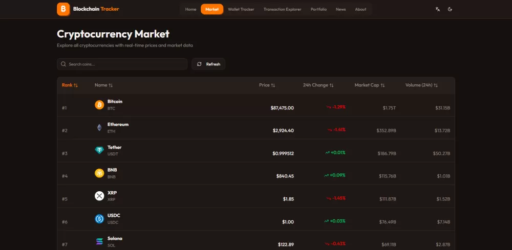Click the Bitcoin coin icon
The width and height of the screenshot is (512, 250).
pos(99,105)
